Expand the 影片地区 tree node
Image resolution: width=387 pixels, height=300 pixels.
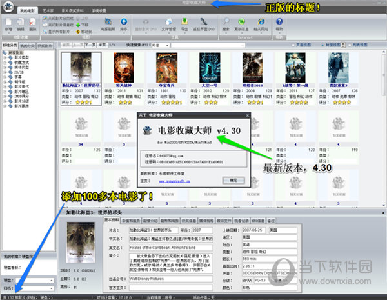pyautogui.click(x=5, y=92)
